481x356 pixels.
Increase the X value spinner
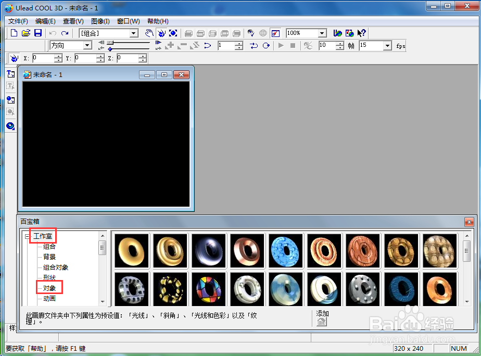(58, 56)
